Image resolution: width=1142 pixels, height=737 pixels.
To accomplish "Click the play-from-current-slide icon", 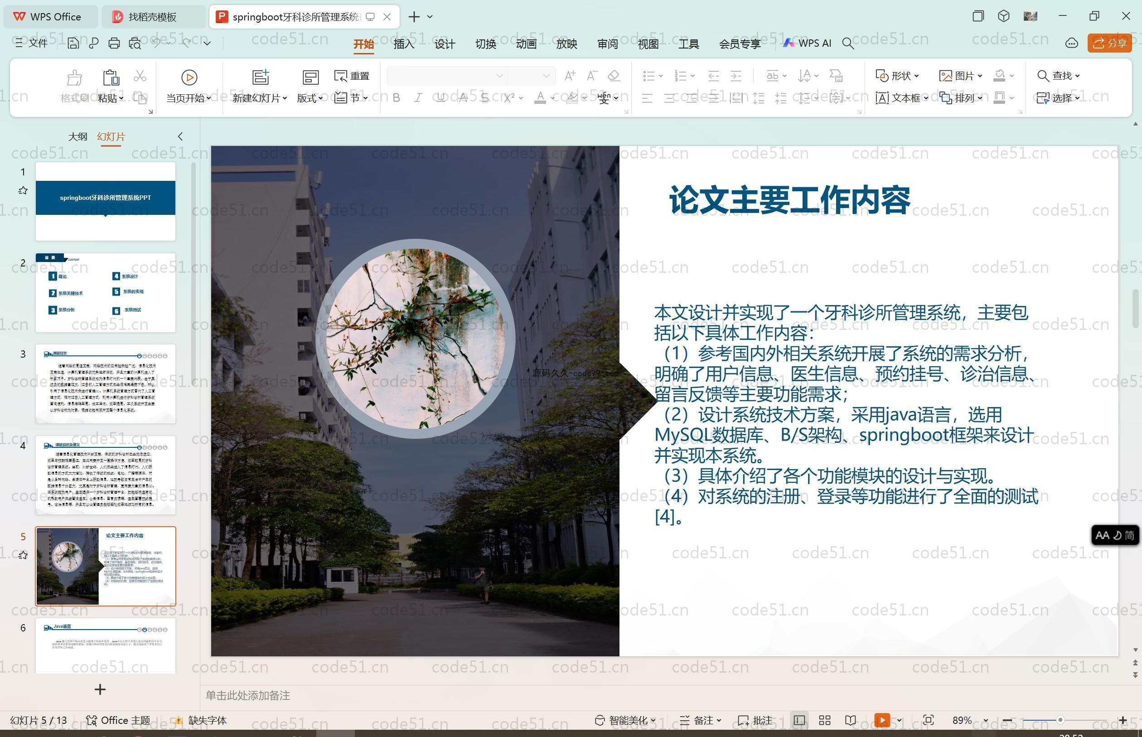I will coord(189,77).
